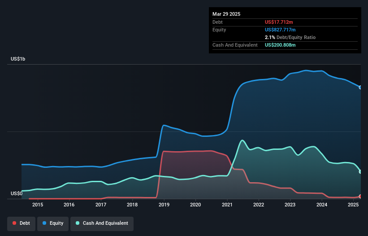Image resolution: width=368 pixels, height=236 pixels.
Task: Select the 2018 x-axis label
Action: click(132, 205)
